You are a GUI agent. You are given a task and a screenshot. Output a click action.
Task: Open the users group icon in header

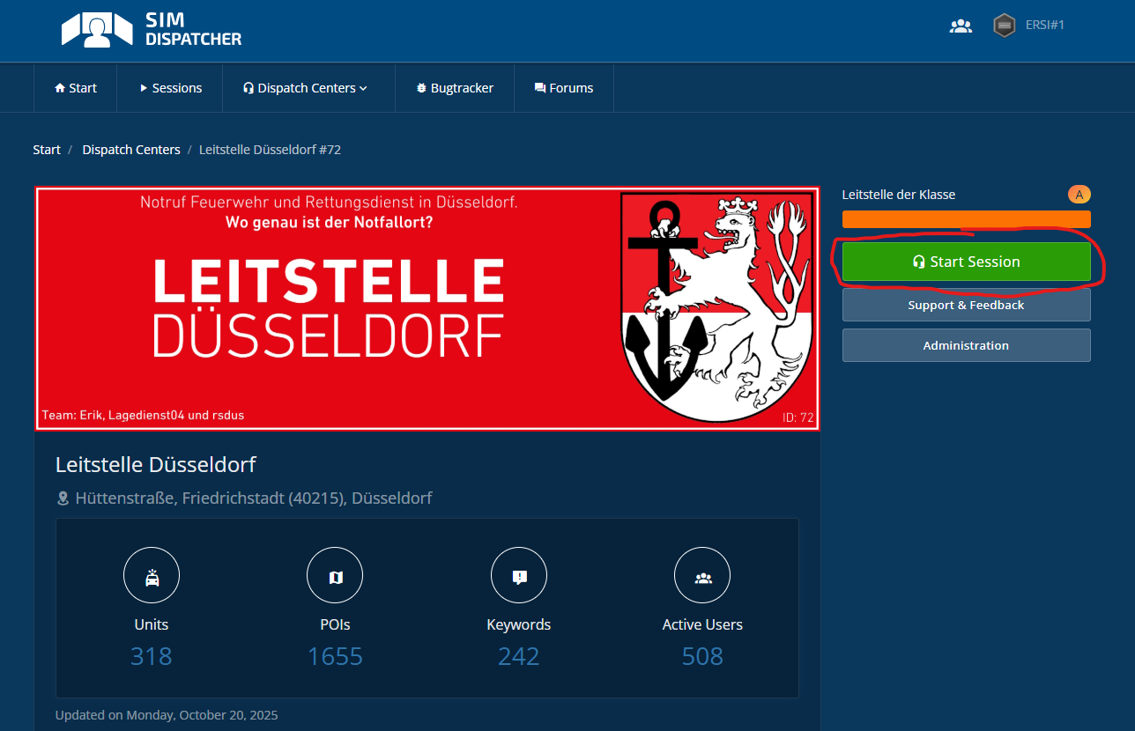(x=960, y=26)
